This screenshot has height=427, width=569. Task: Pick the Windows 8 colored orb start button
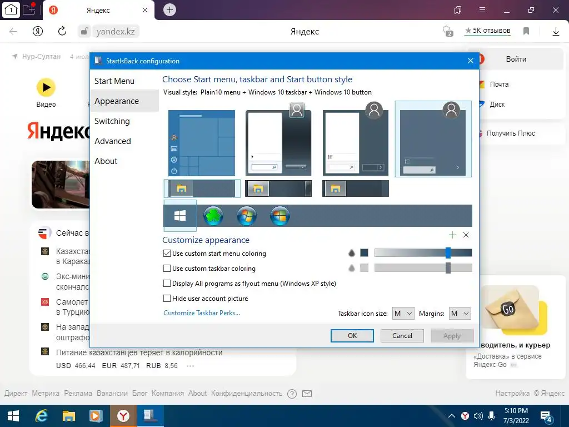coord(280,216)
